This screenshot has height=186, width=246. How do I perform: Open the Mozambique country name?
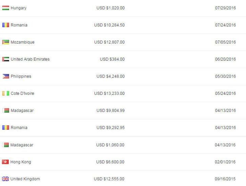pyautogui.click(x=23, y=42)
